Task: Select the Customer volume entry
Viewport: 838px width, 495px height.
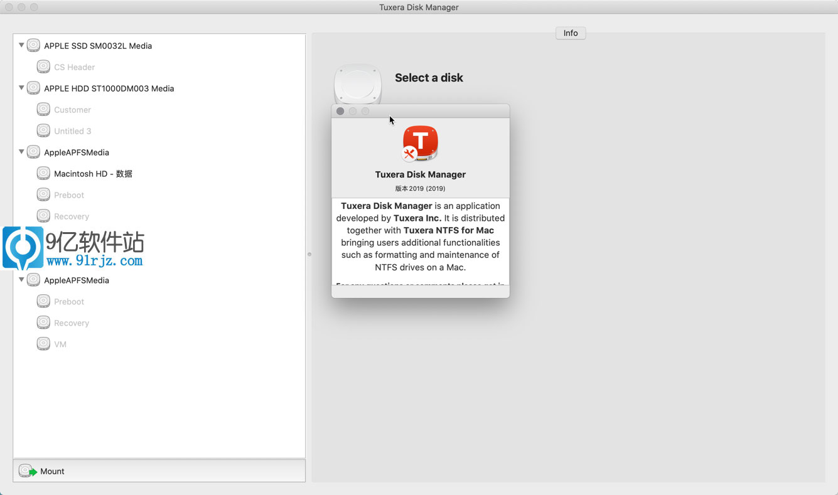Action: click(72, 110)
